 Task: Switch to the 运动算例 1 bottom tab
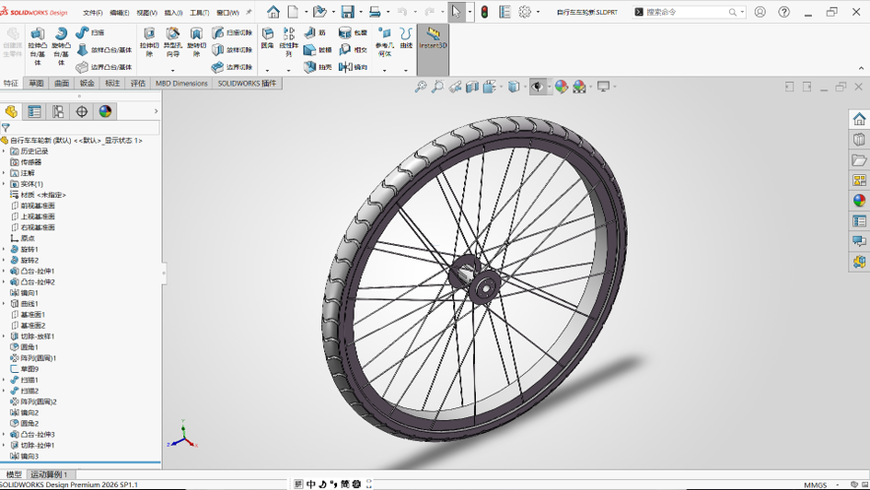click(49, 474)
